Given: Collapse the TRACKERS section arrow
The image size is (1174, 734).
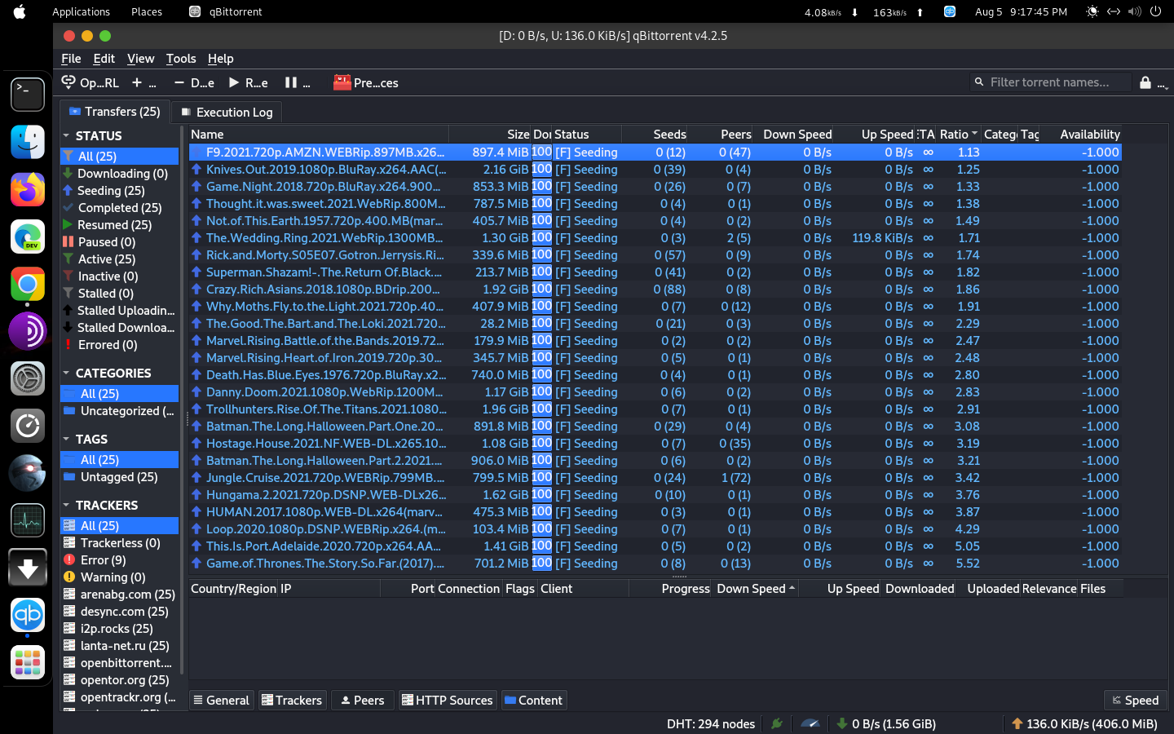Looking at the screenshot, I should click(66, 506).
